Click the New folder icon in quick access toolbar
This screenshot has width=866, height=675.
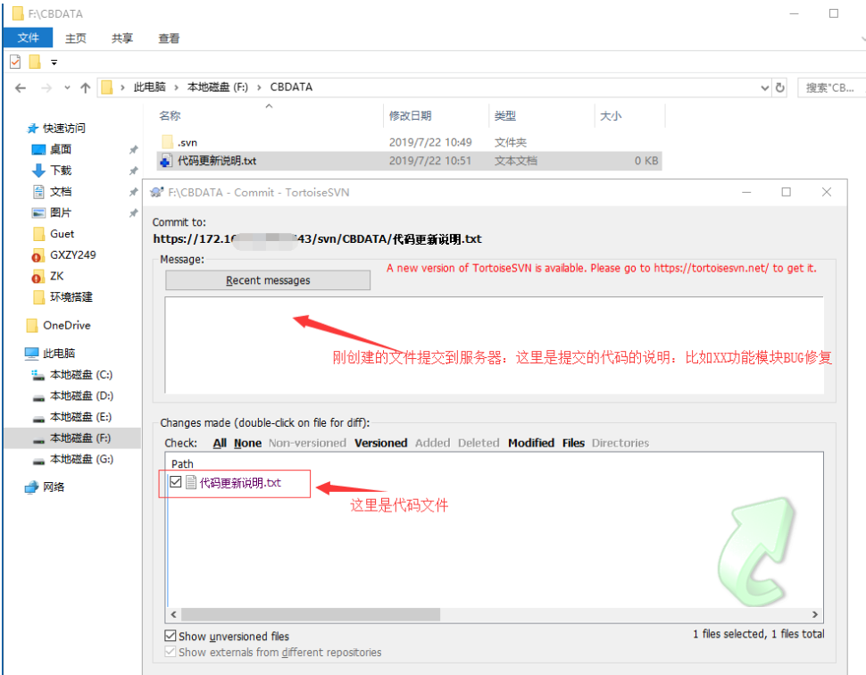35,62
